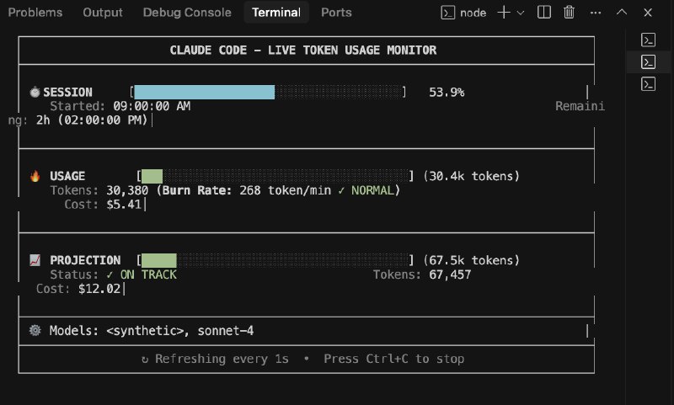Screen dimensions: 674x405
Task: Create a new terminal with plus icon
Action: 504,13
